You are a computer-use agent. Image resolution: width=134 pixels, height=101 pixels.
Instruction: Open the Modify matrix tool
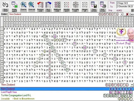(15, 6)
